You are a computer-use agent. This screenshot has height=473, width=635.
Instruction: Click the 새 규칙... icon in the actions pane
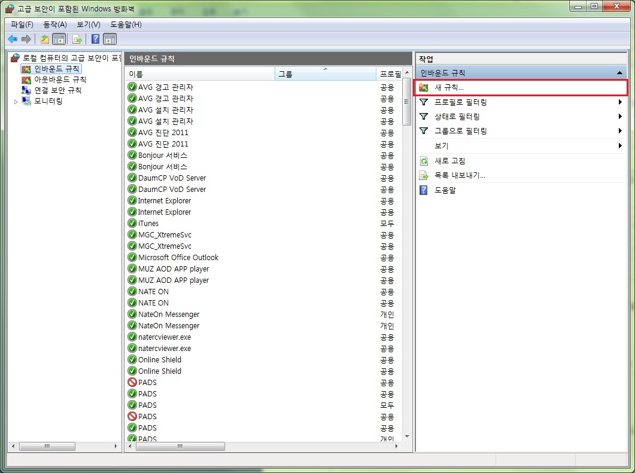click(x=424, y=87)
